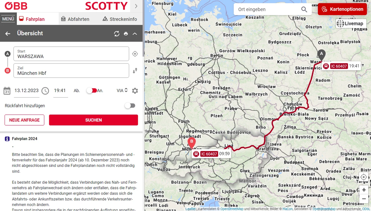This screenshot has width=371, height=211.
Task: Click the Fahrplan 2024 heading
Action: coord(25,139)
